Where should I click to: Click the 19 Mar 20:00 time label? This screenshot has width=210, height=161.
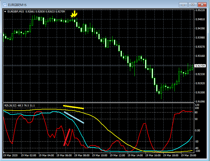188,155
